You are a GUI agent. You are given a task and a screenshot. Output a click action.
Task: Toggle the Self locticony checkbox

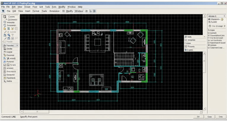[x=209, y=40]
